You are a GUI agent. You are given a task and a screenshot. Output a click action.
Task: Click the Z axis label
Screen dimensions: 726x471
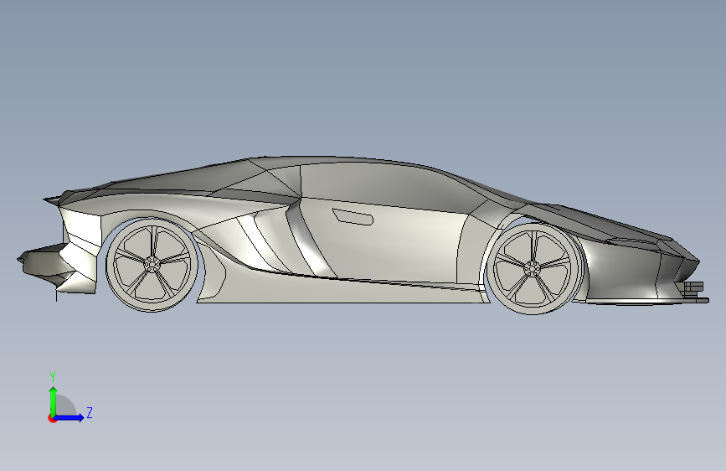[x=90, y=412]
